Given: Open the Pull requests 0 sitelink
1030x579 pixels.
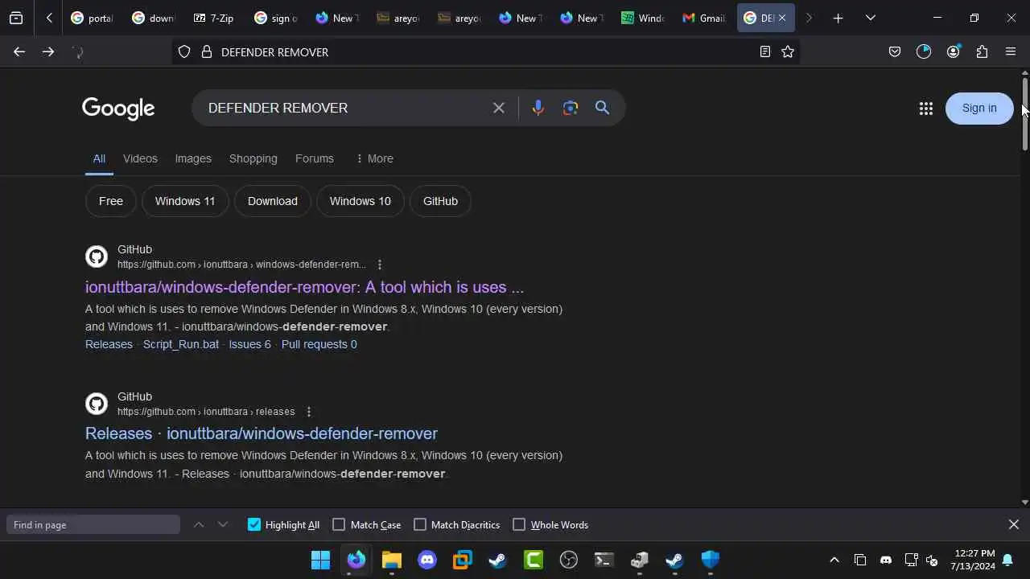Looking at the screenshot, I should pyautogui.click(x=319, y=344).
